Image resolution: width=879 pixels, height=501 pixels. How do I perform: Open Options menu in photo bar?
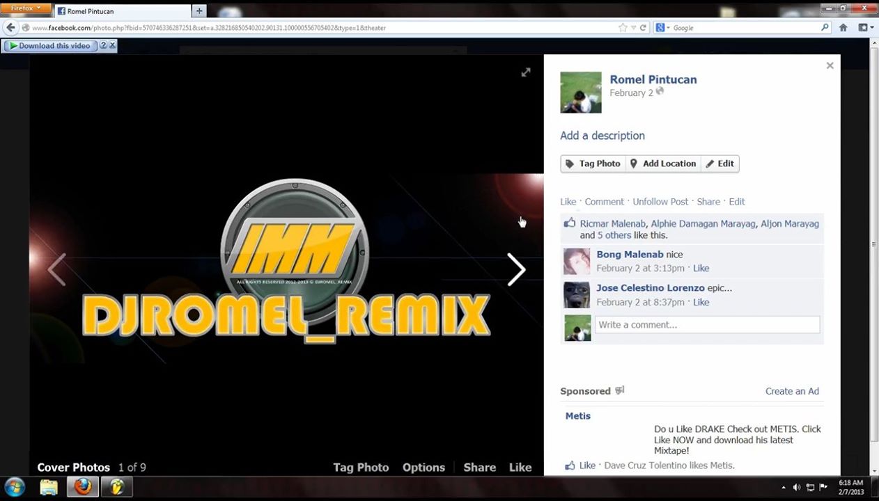[423, 468]
